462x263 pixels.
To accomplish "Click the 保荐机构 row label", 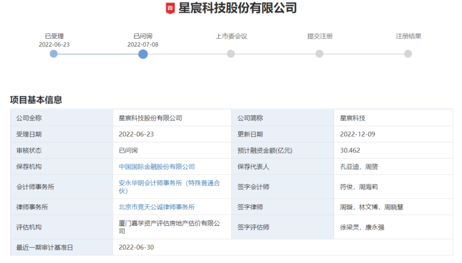I will pyautogui.click(x=29, y=167).
